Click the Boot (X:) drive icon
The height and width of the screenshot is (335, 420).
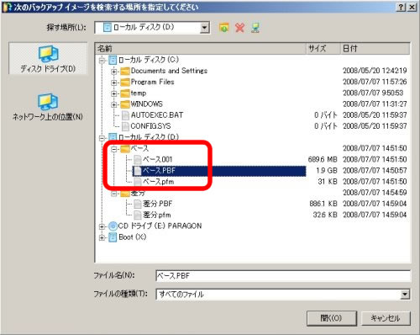tap(113, 237)
